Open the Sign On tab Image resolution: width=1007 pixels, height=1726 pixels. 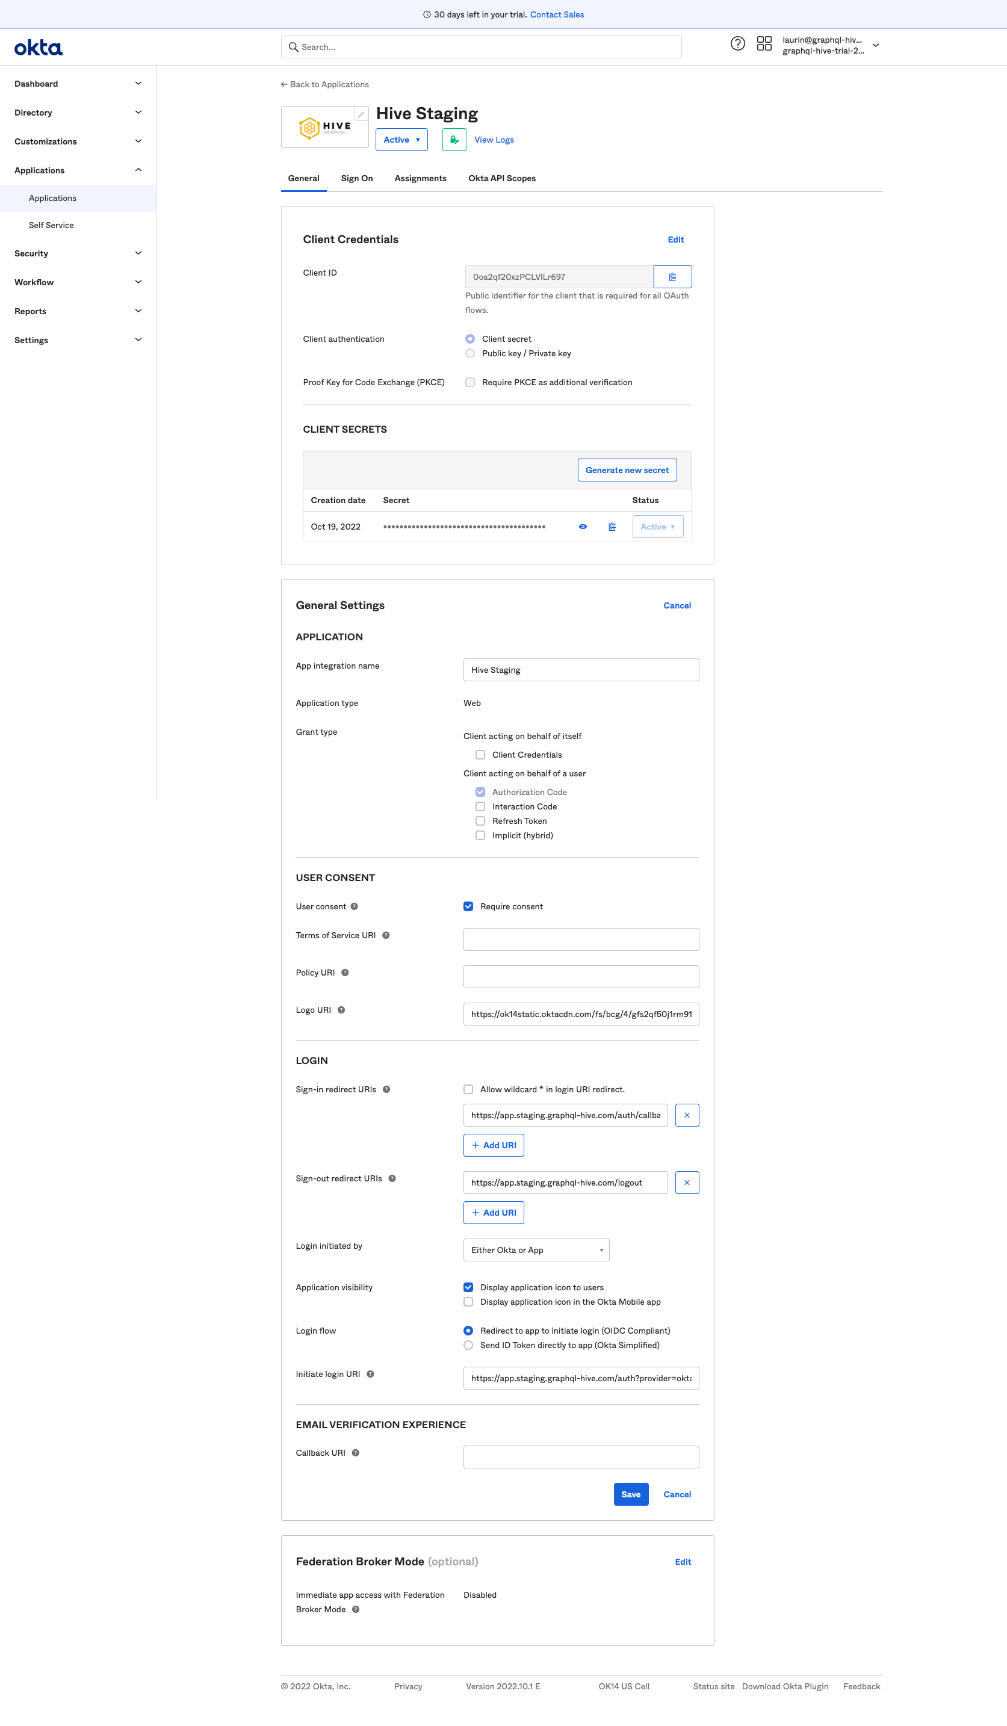[x=356, y=178]
